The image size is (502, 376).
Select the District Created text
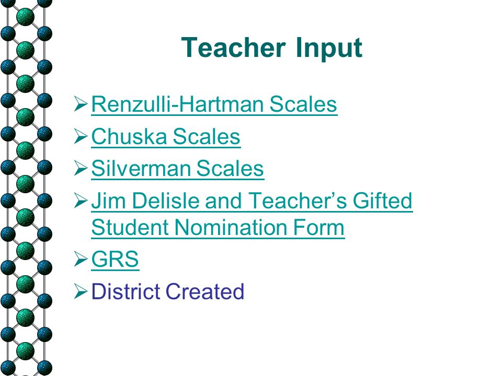[x=168, y=291]
